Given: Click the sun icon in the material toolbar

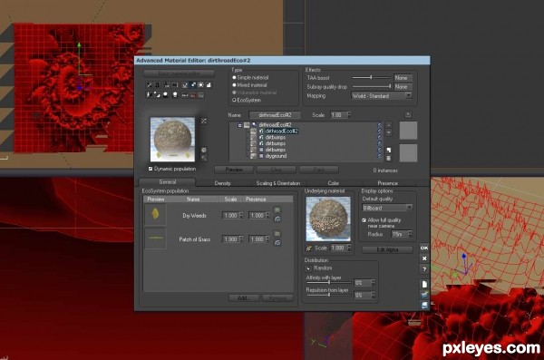Looking at the screenshot, I should point(201,85).
